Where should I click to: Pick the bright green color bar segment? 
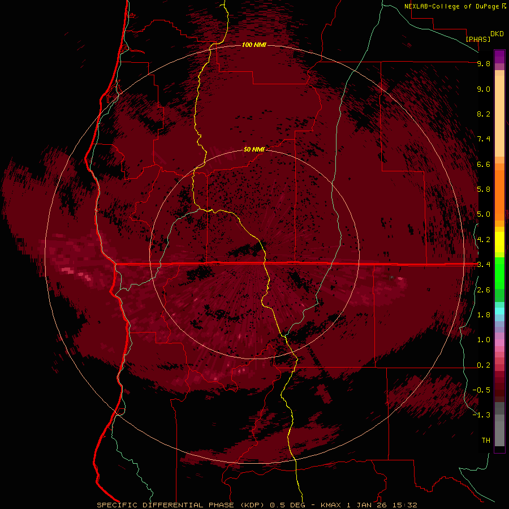coord(499,273)
